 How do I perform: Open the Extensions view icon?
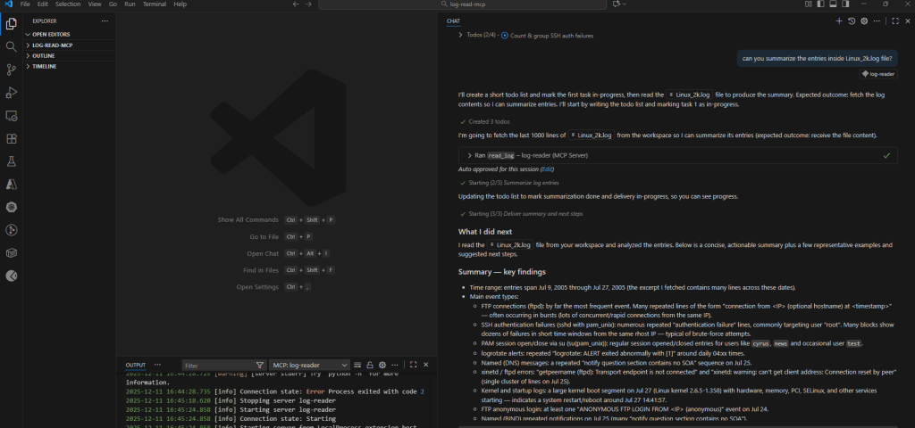tap(11, 138)
